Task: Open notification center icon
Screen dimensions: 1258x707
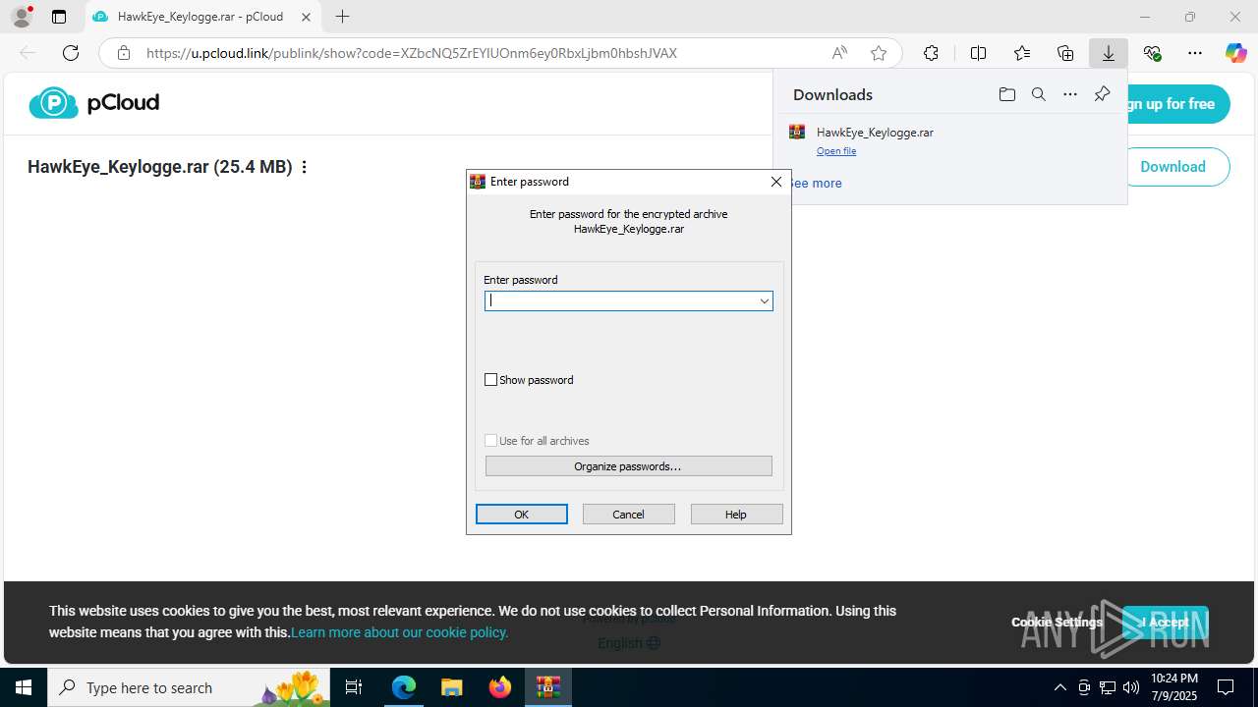Action: tap(1226, 687)
